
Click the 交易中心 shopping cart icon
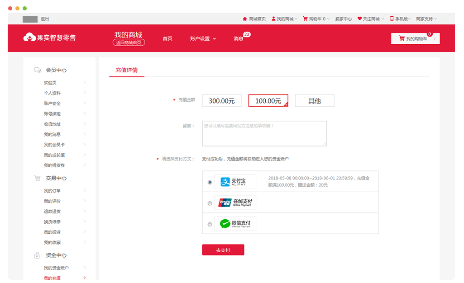pos(37,178)
